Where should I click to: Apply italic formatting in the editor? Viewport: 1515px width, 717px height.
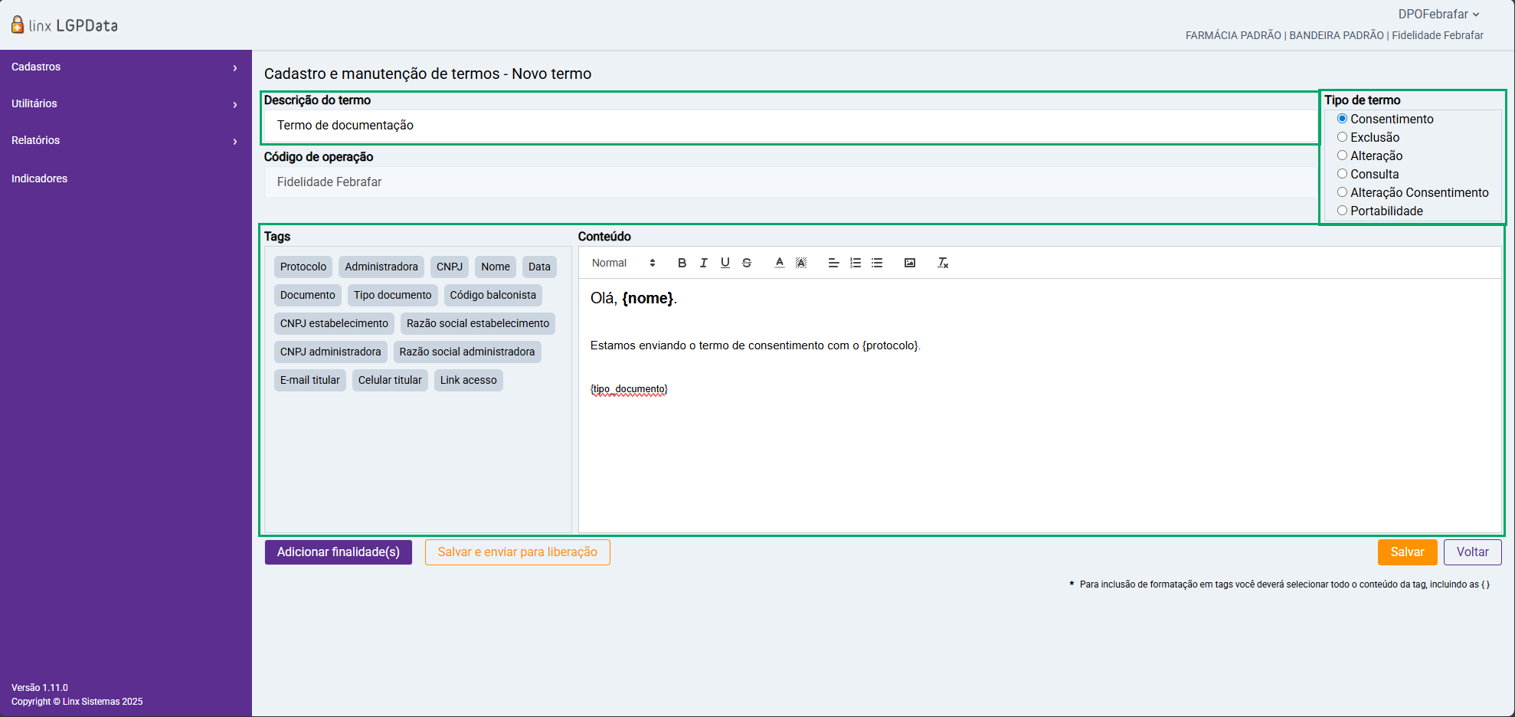tap(703, 263)
